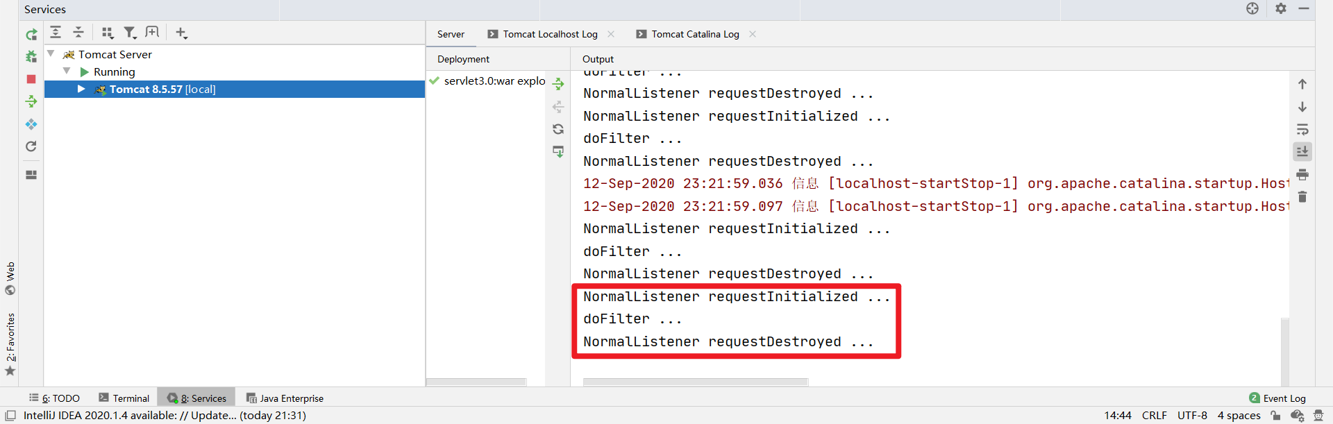Click the crosshair Show in target icon
This screenshot has width=1333, height=424.
pos(1252,8)
